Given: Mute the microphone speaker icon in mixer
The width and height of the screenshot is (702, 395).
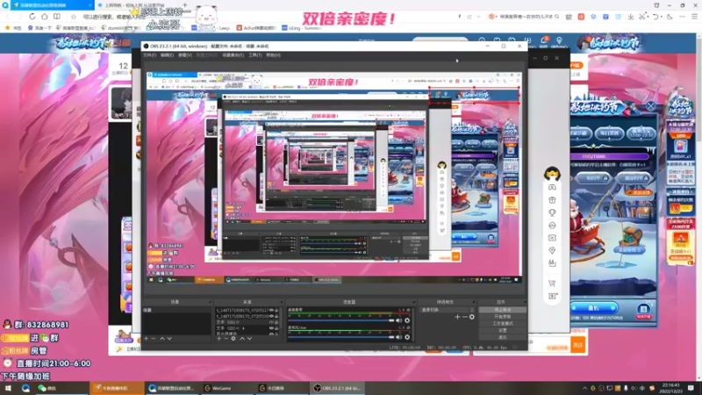Looking at the screenshot, I should 399,337.
